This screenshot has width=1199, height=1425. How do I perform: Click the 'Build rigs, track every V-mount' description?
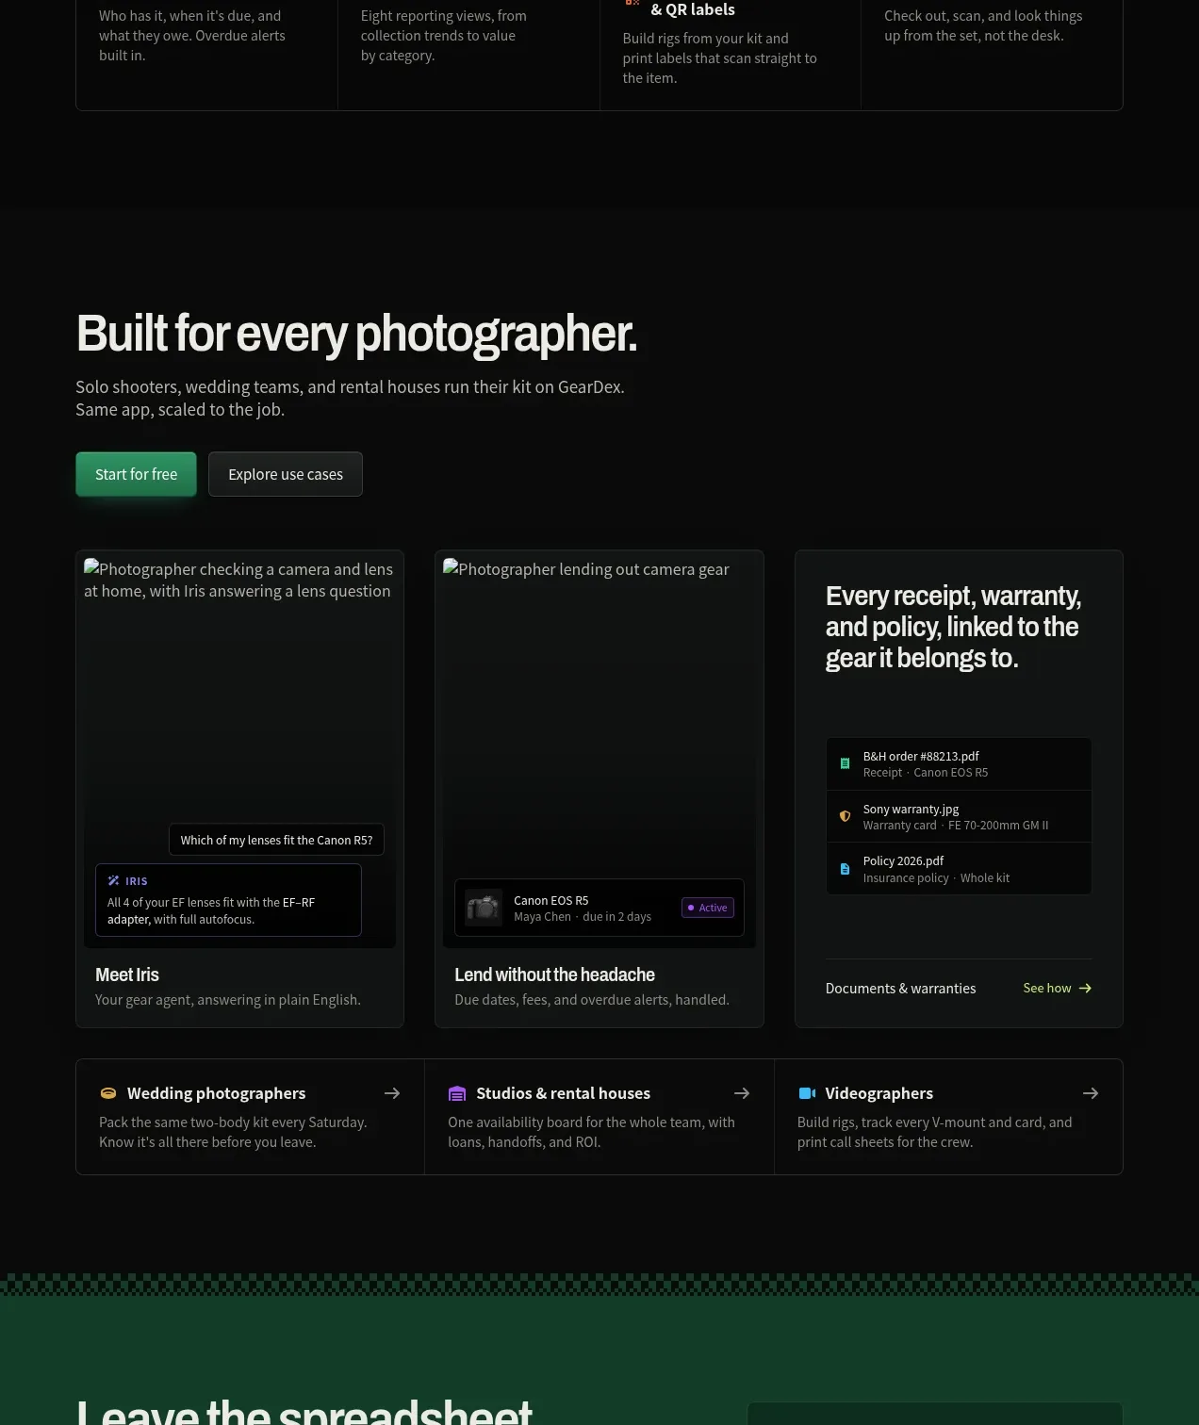pyautogui.click(x=934, y=1132)
